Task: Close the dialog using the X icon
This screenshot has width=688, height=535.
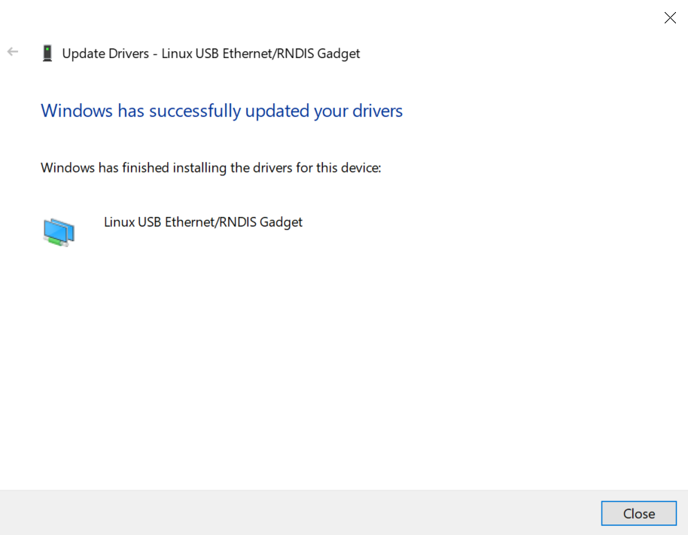Action: pyautogui.click(x=670, y=17)
